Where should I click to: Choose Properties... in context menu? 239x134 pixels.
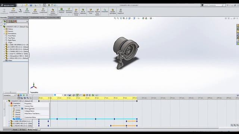click(28, 103)
